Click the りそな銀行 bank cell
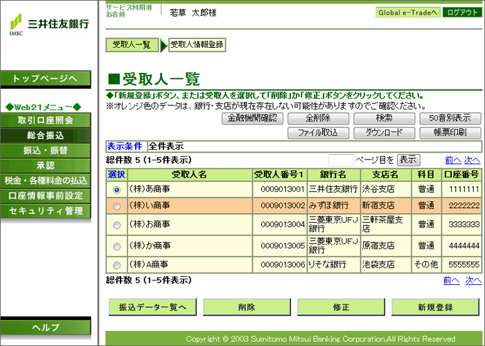This screenshot has width=485, height=346. (x=333, y=265)
